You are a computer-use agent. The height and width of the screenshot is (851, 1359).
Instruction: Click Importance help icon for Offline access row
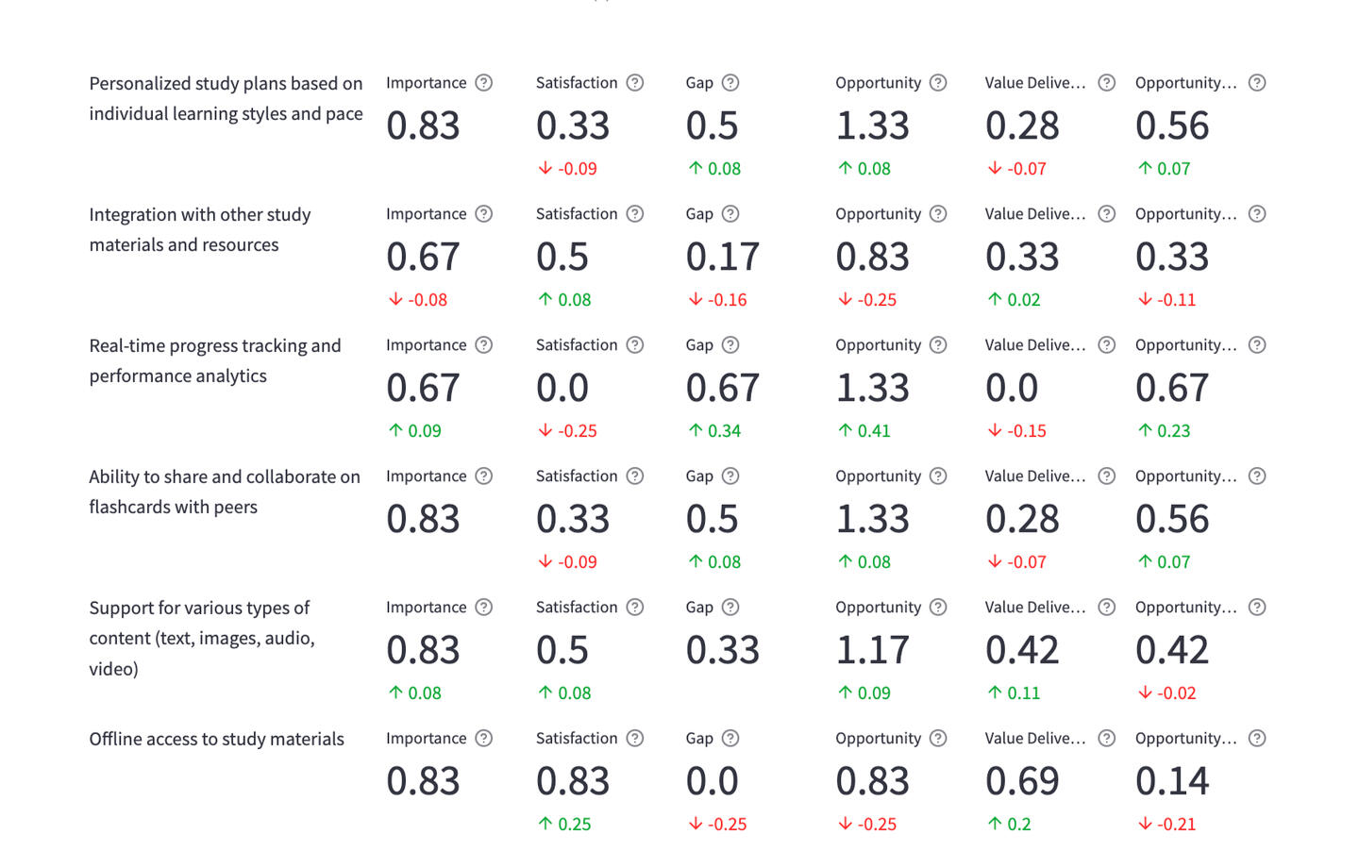point(484,739)
